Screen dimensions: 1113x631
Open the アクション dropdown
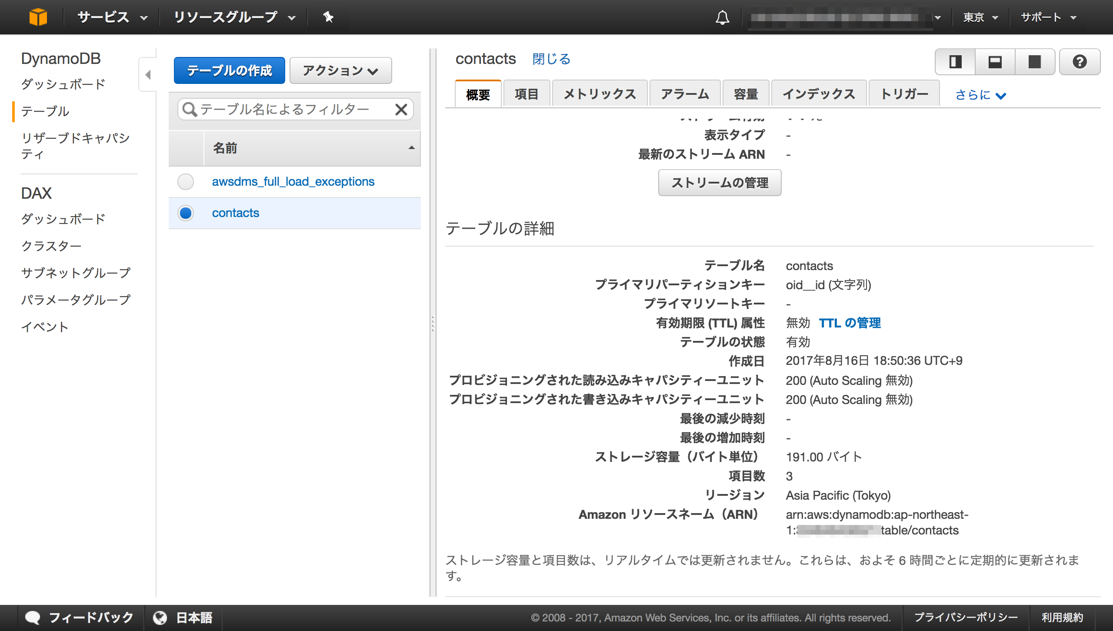(340, 70)
